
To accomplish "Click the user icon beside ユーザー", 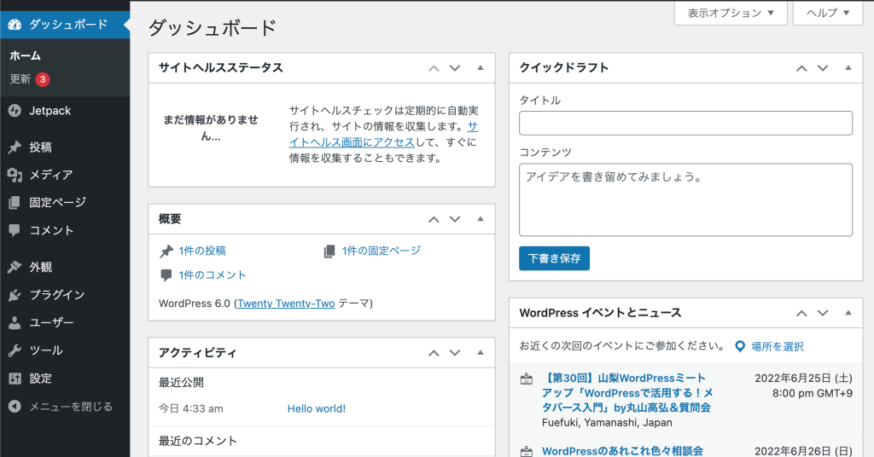I will click(x=15, y=323).
